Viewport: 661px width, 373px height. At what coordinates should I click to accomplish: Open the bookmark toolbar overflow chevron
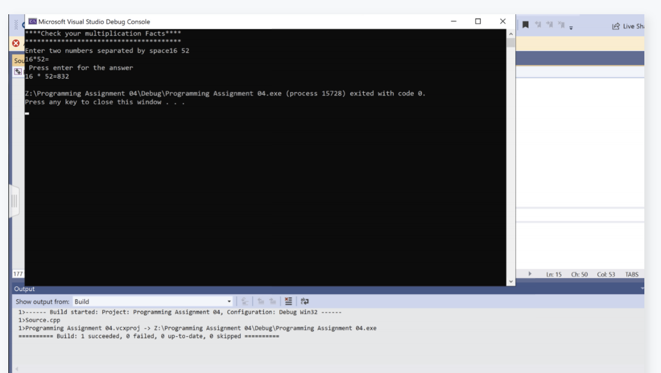(x=571, y=27)
